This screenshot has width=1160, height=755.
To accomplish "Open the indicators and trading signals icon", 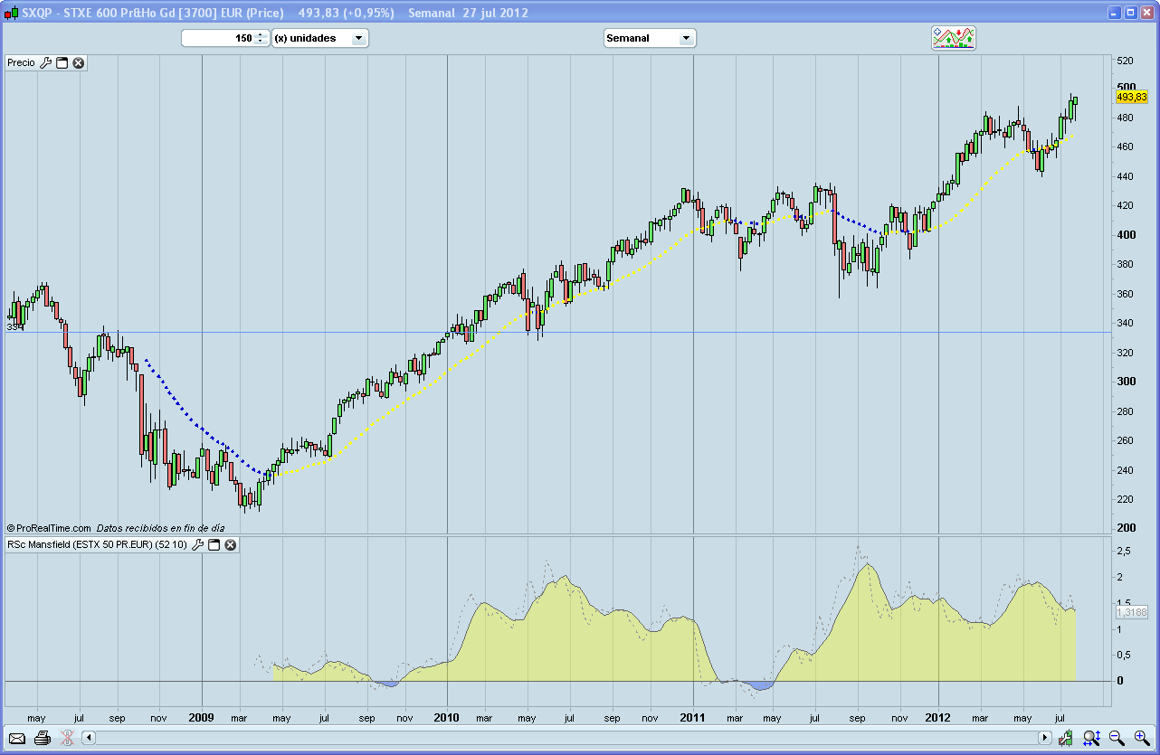I will 954,38.
